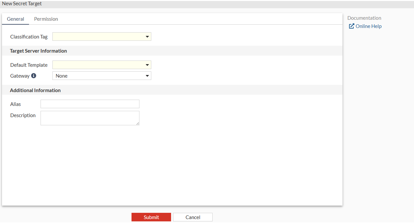This screenshot has height=224, width=414.
Task: Click the Documentation label
Action: [x=364, y=18]
